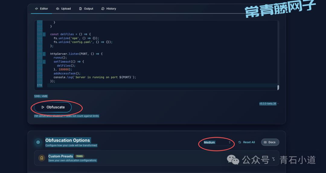Screen dimensions: 326x173
Task: Click the refresh icon beside Reset All
Action: (240, 142)
